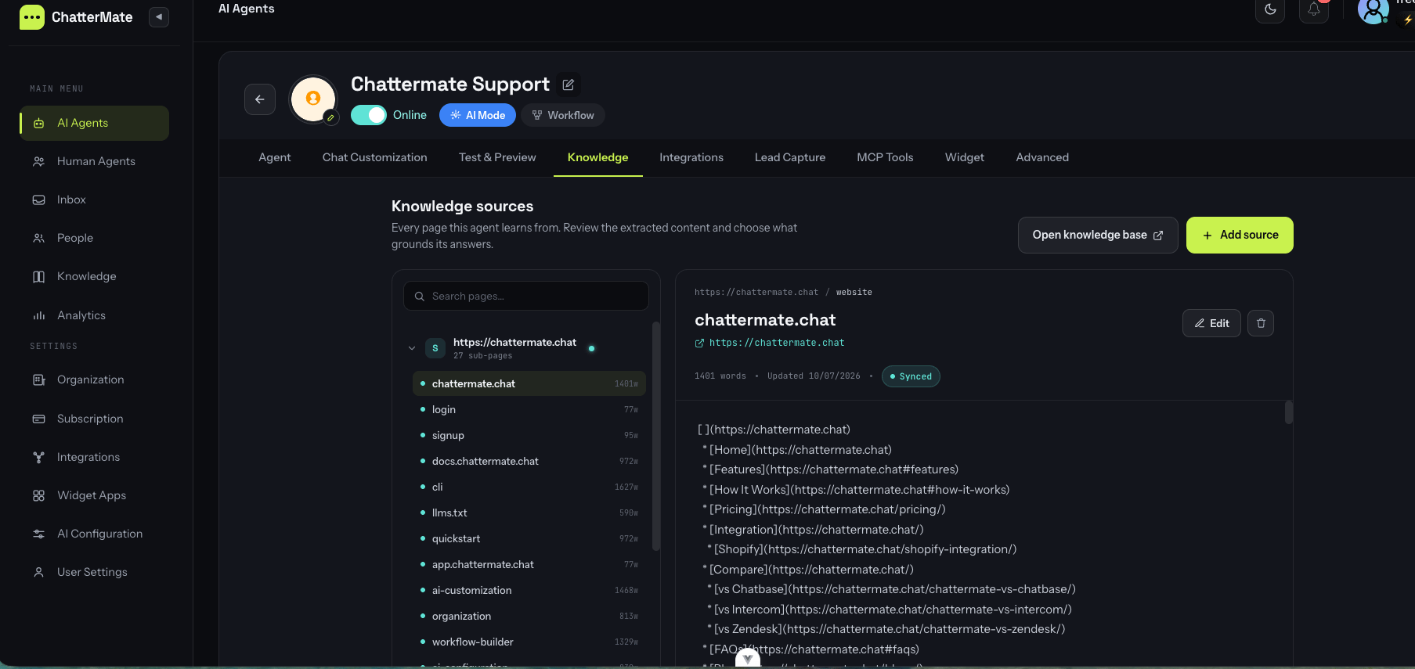Screen dimensions: 1415x669
Task: Click the AI Configuration sliders icon
Action: pyautogui.click(x=38, y=534)
